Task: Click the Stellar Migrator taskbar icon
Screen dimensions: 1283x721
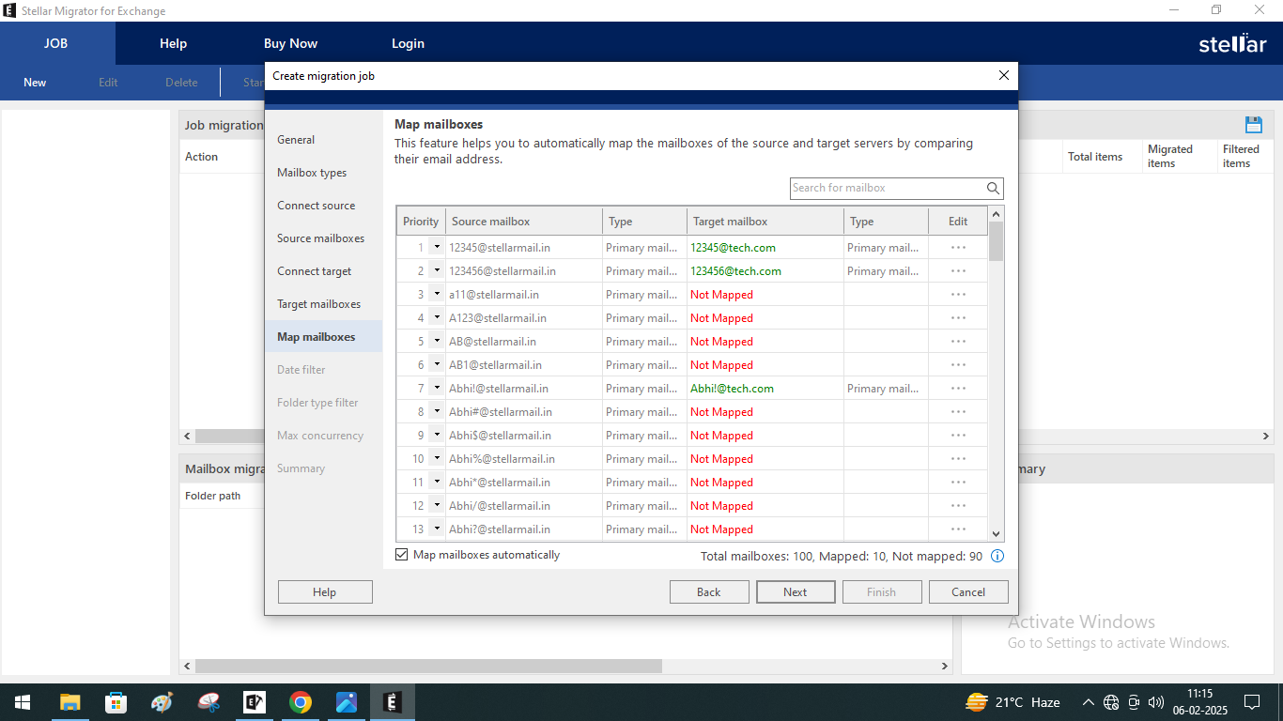Action: pyautogui.click(x=393, y=702)
